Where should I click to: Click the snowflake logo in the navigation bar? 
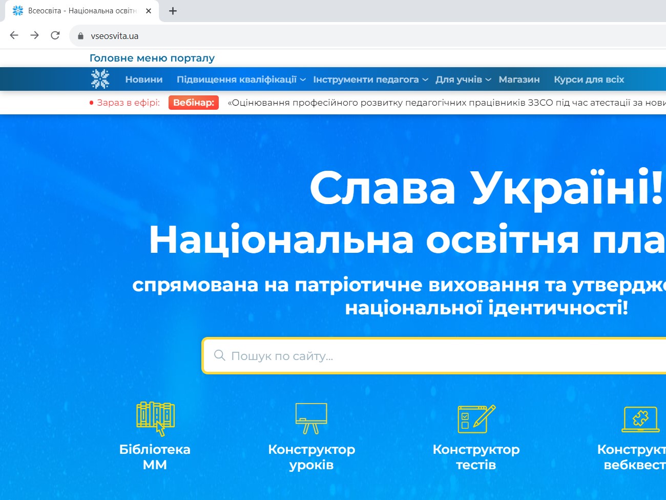click(100, 78)
